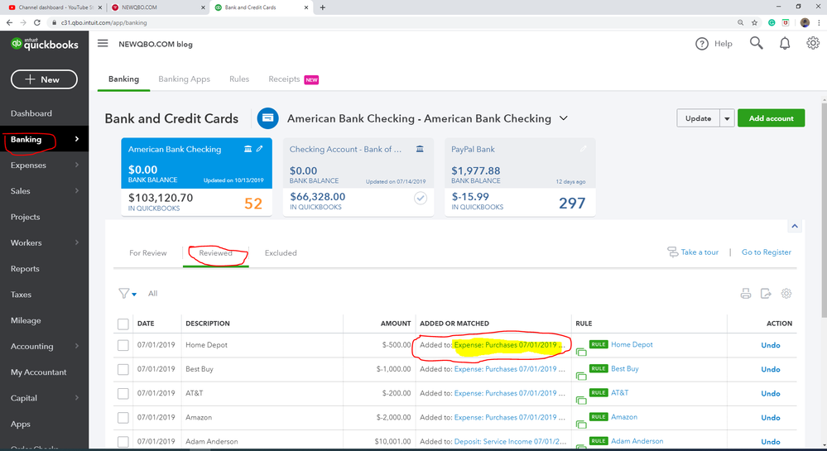Click the Take a tour icon
Image resolution: width=827 pixels, height=451 pixels.
(672, 252)
